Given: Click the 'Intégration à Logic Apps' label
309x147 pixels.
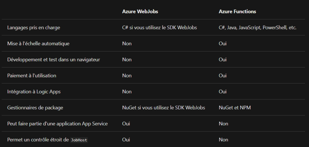Looking at the screenshot, I should pos(34,92).
